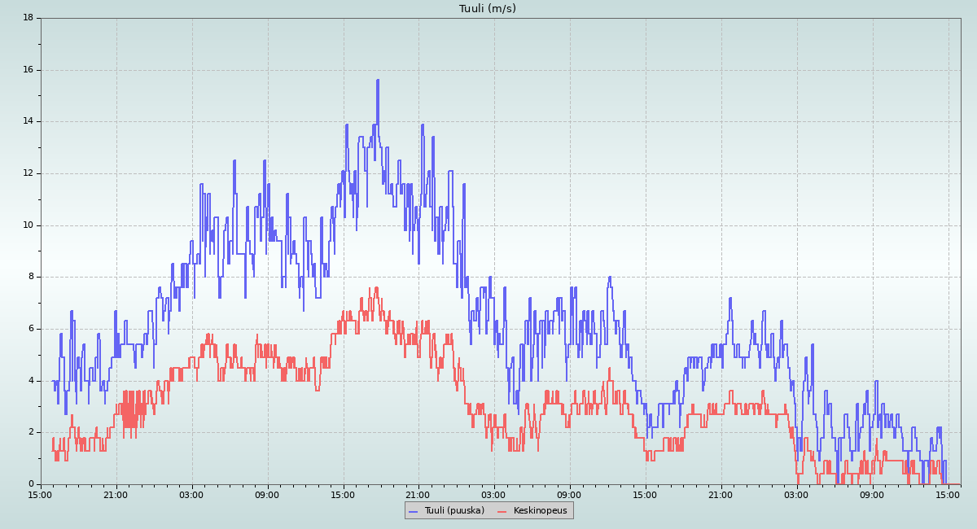This screenshot has width=977, height=529.
Task: Select the 8 tick label on y-axis
Action: point(30,277)
